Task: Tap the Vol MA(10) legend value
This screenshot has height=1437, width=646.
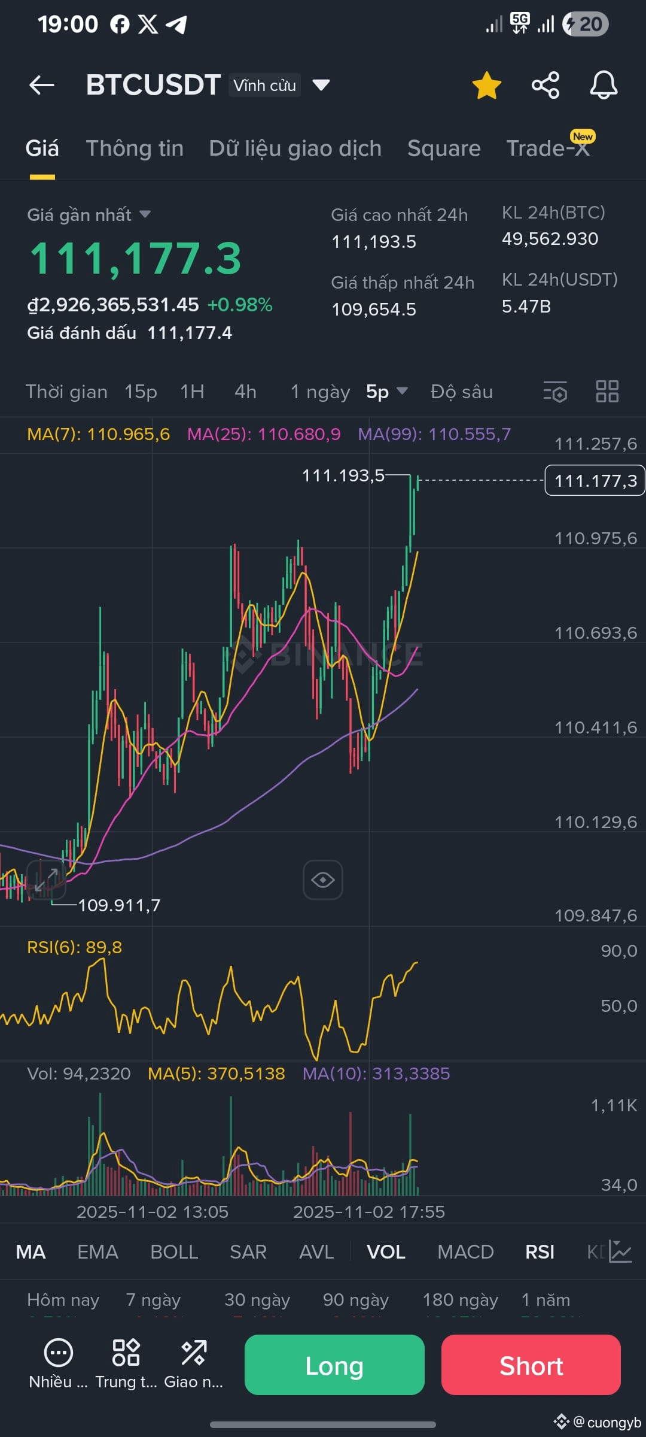Action: coord(376,1074)
